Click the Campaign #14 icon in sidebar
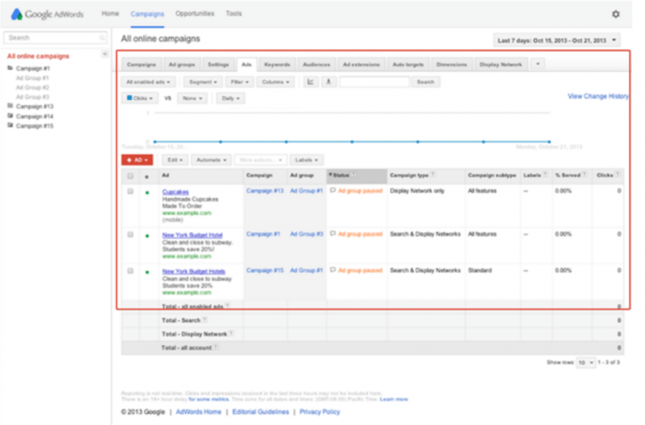645x425 pixels. pyautogui.click(x=10, y=116)
